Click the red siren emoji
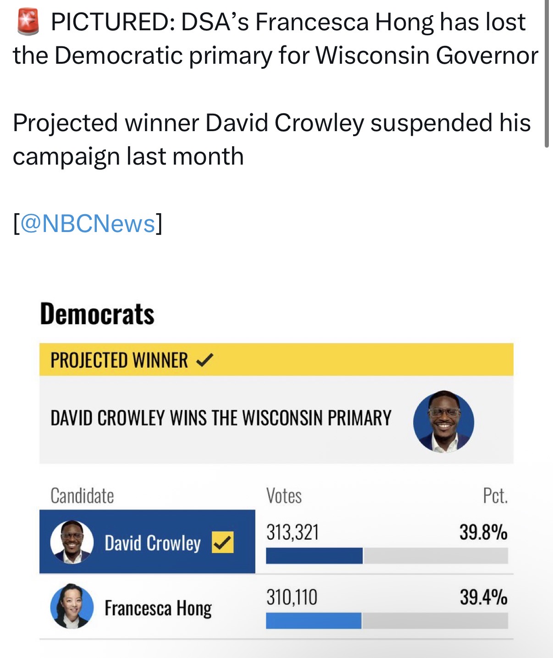This screenshot has width=553, height=658. [x=28, y=22]
